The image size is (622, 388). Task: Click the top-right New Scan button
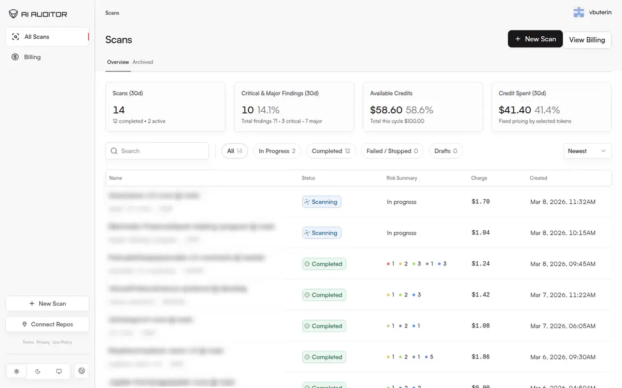(x=535, y=39)
